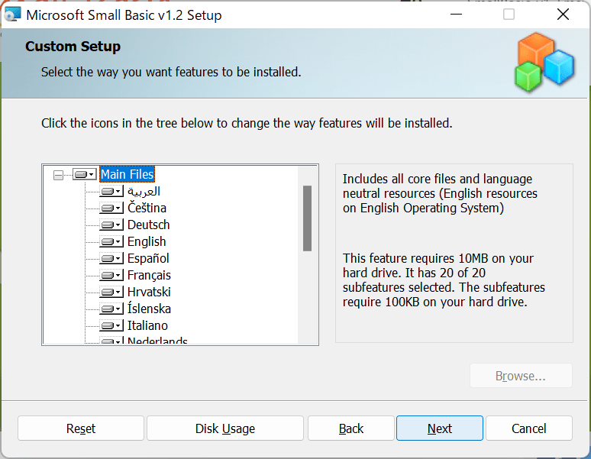The height and width of the screenshot is (459, 591).
Task: Open the English feature install icon
Action: coord(111,242)
